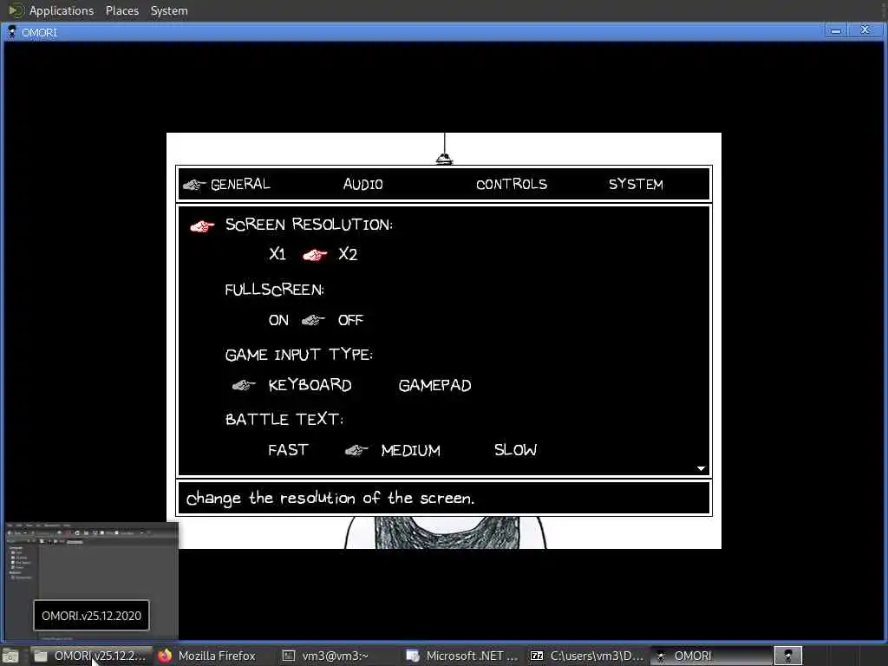Click the show desktop icon in taskbar

tap(10, 656)
